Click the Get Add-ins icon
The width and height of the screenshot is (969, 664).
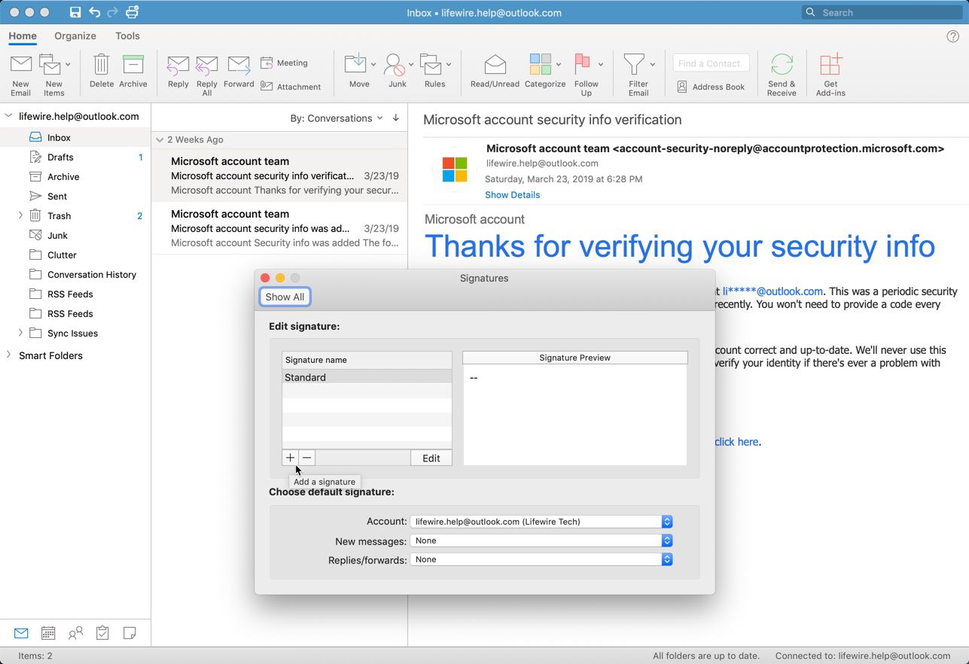[x=830, y=65]
